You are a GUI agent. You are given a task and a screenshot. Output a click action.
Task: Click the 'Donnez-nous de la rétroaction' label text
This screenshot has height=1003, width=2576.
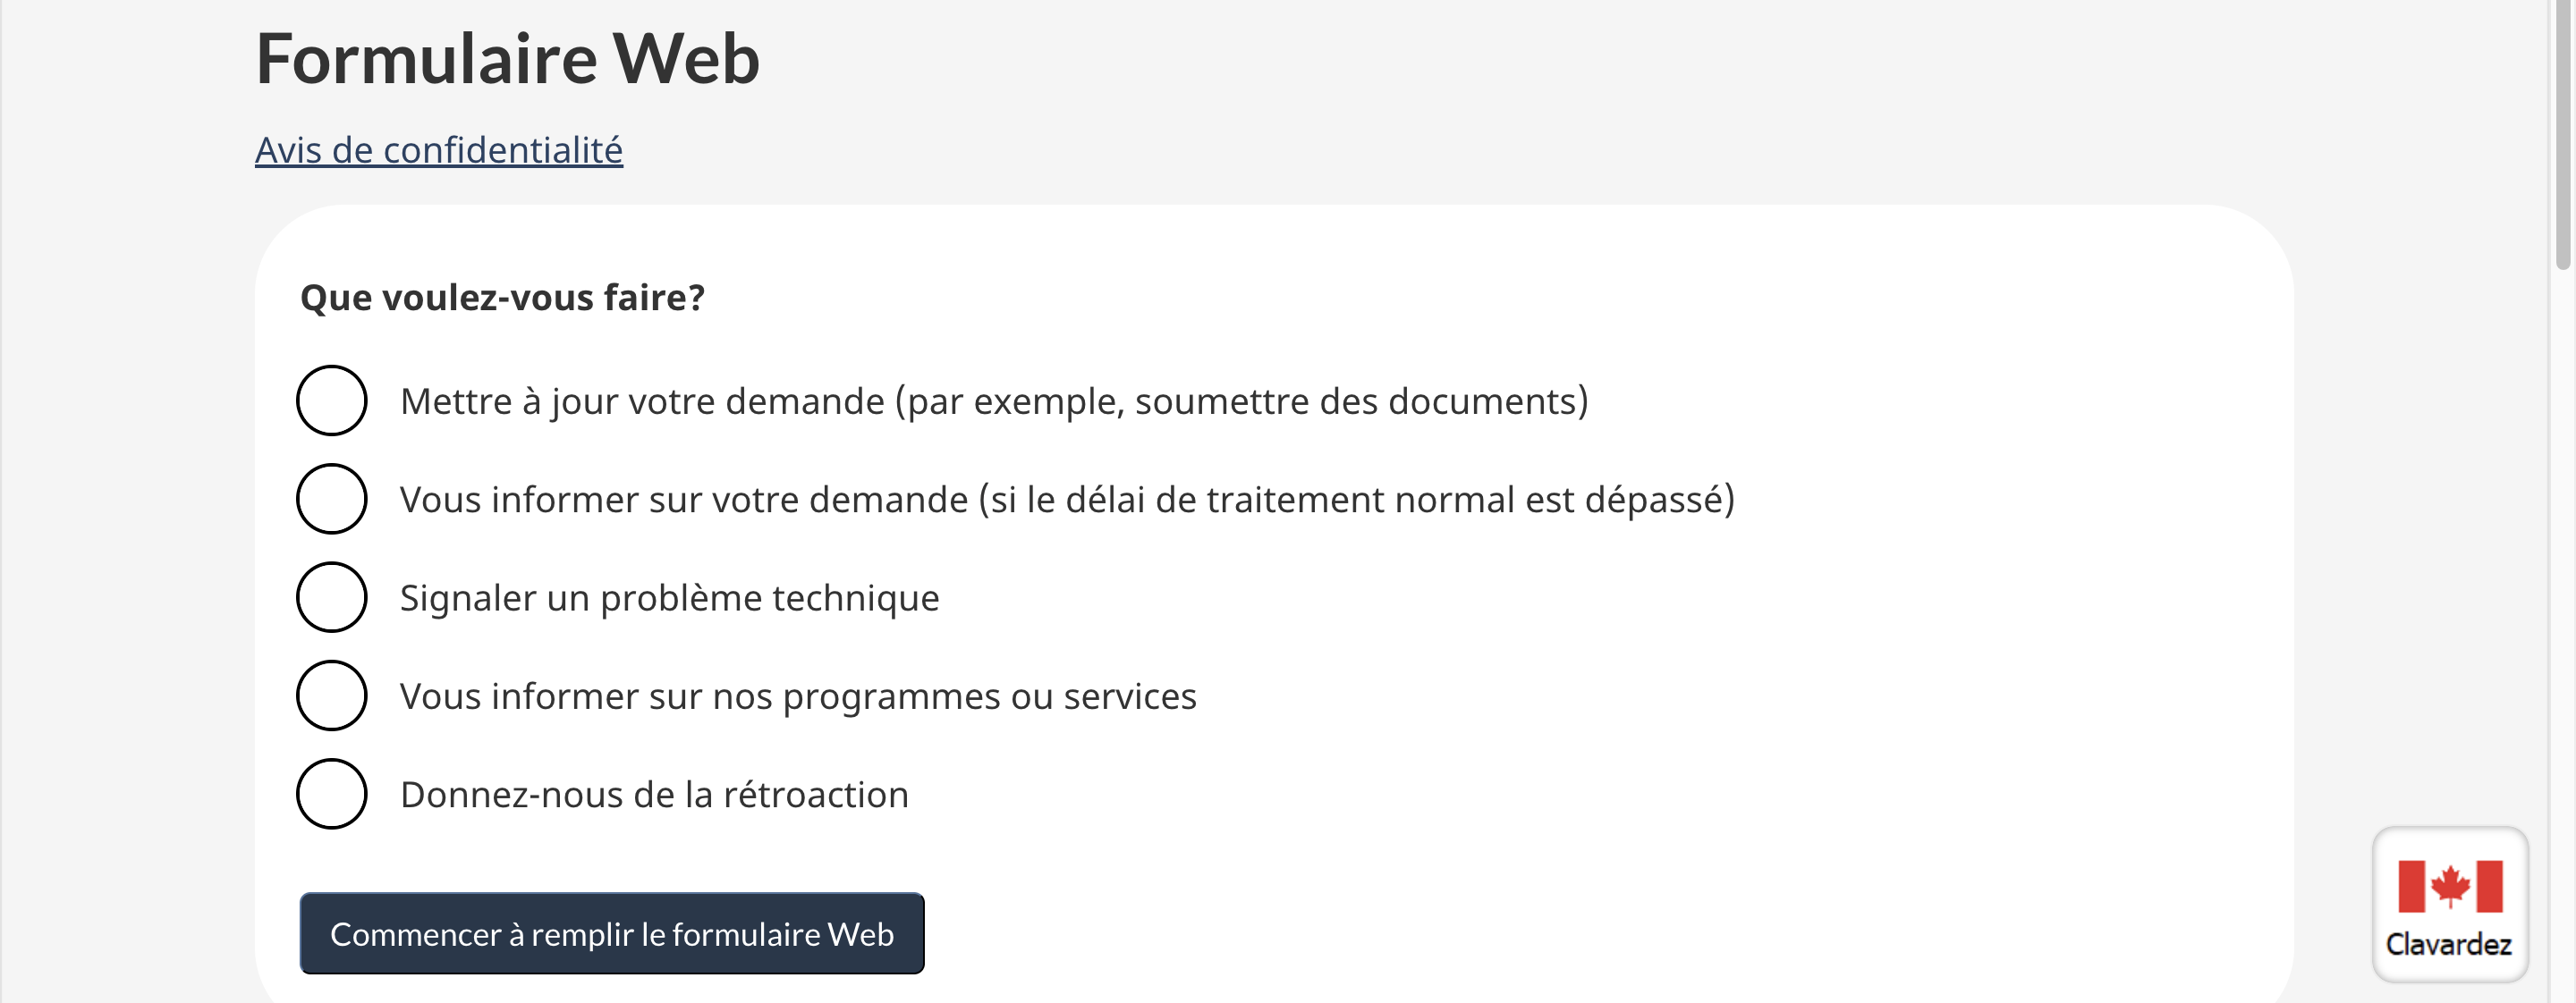coord(654,796)
